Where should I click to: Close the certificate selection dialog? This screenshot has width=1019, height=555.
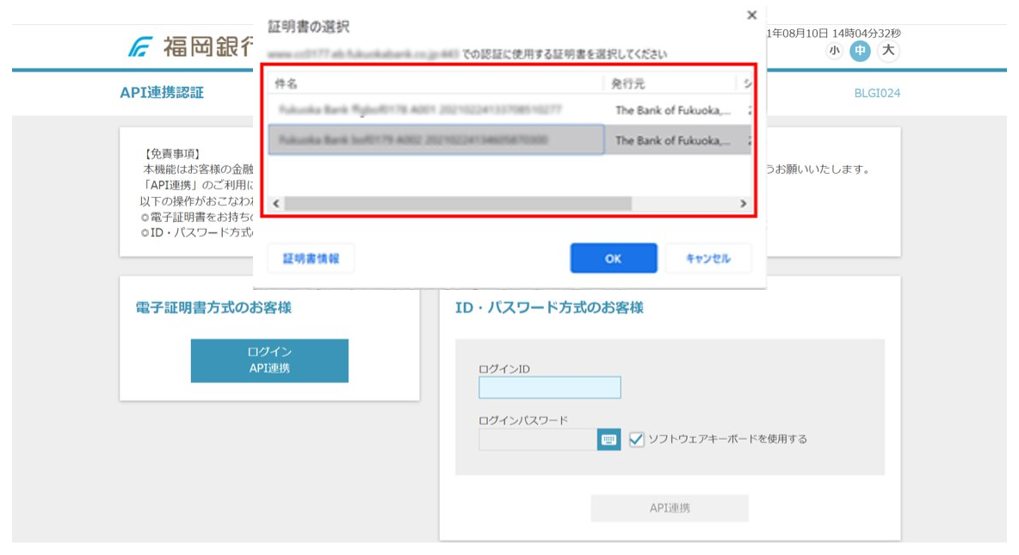[x=751, y=15]
